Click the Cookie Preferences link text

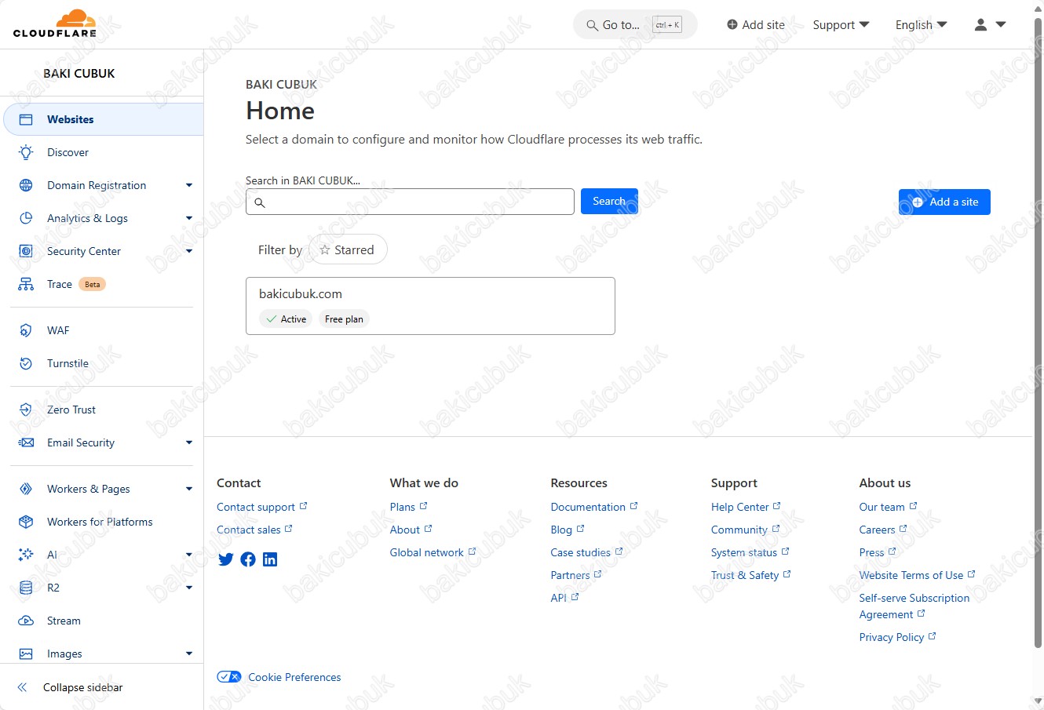click(x=294, y=677)
